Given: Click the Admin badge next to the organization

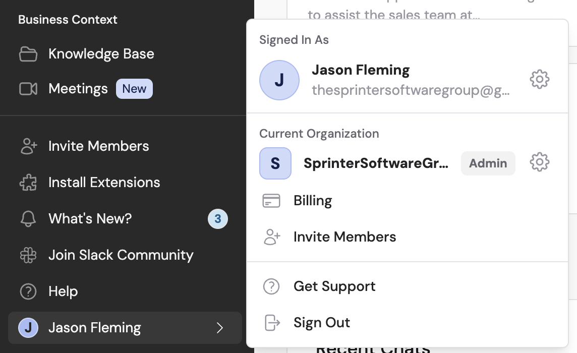Looking at the screenshot, I should point(488,163).
